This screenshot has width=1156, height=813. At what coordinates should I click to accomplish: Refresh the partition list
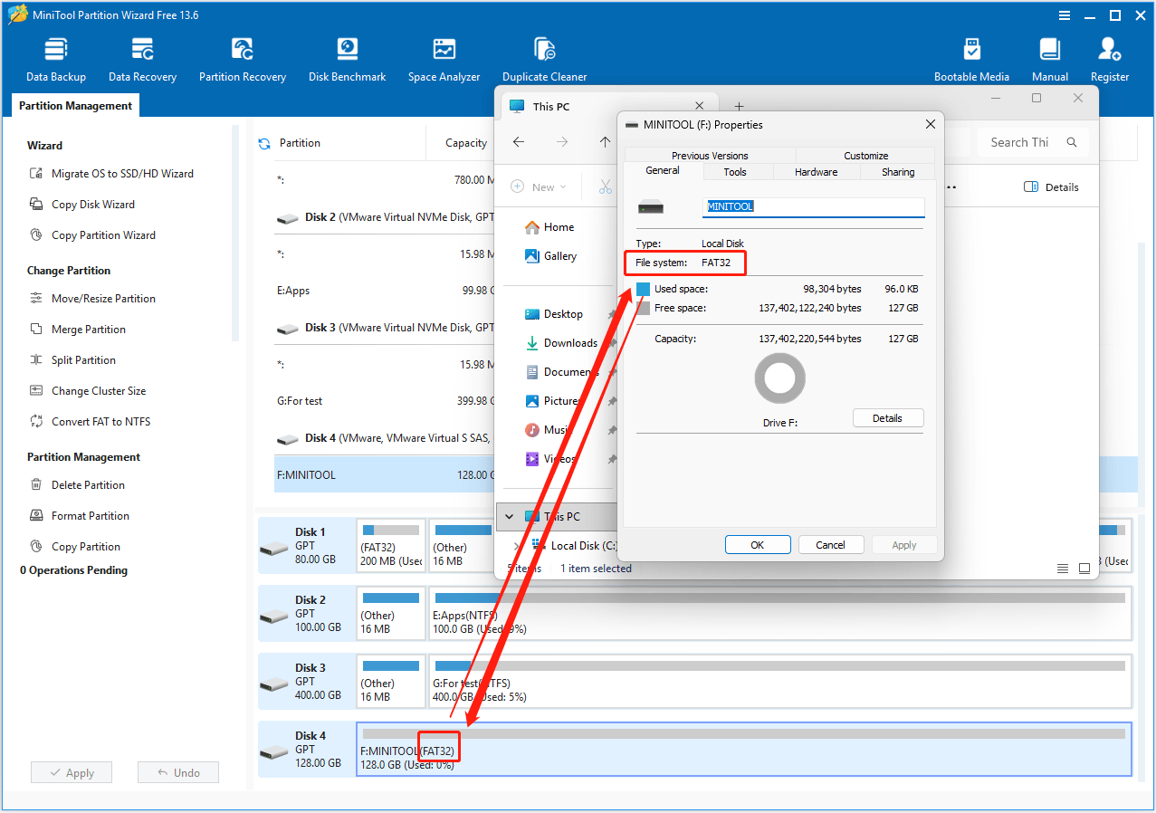[x=264, y=143]
